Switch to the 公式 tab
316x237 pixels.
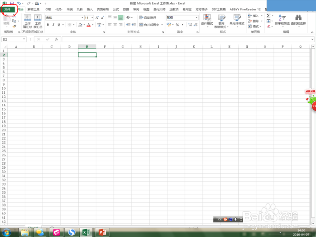(x=116, y=9)
